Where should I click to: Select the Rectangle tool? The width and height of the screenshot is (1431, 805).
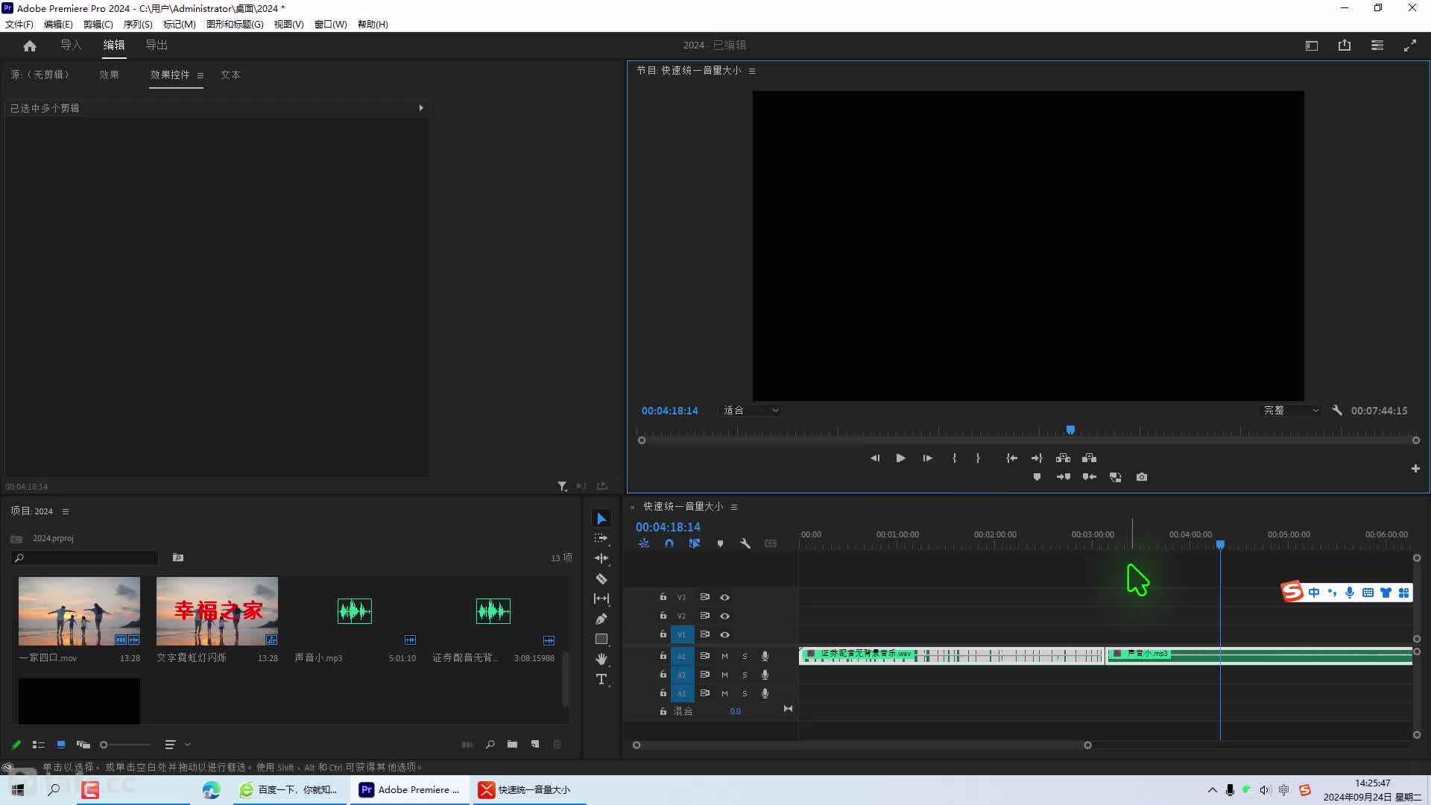coord(601,639)
